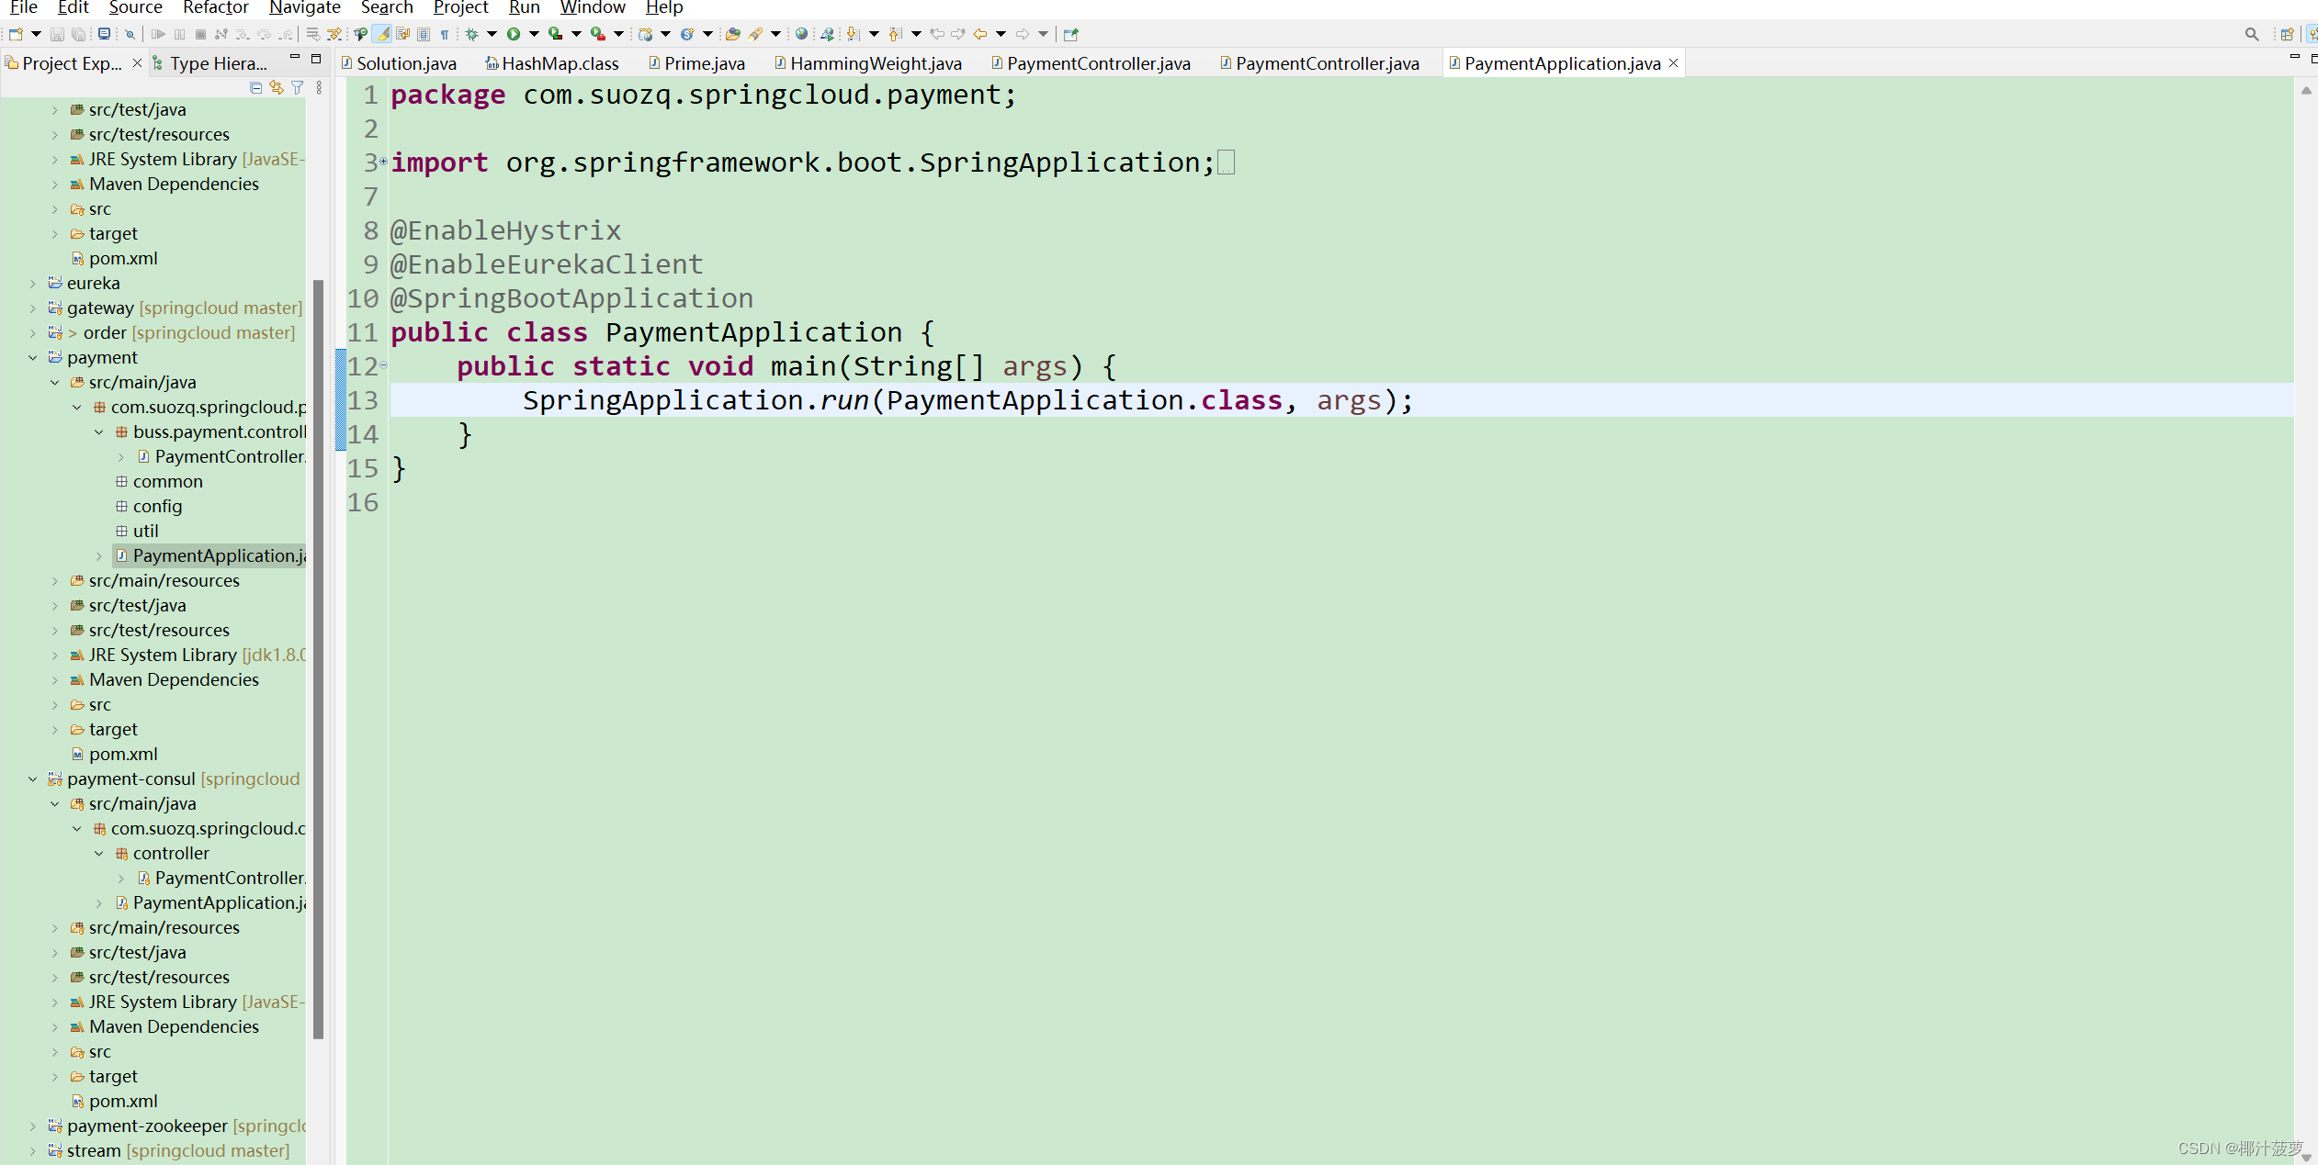
Task: Click the Previous Annotation icon
Action: coord(895,34)
